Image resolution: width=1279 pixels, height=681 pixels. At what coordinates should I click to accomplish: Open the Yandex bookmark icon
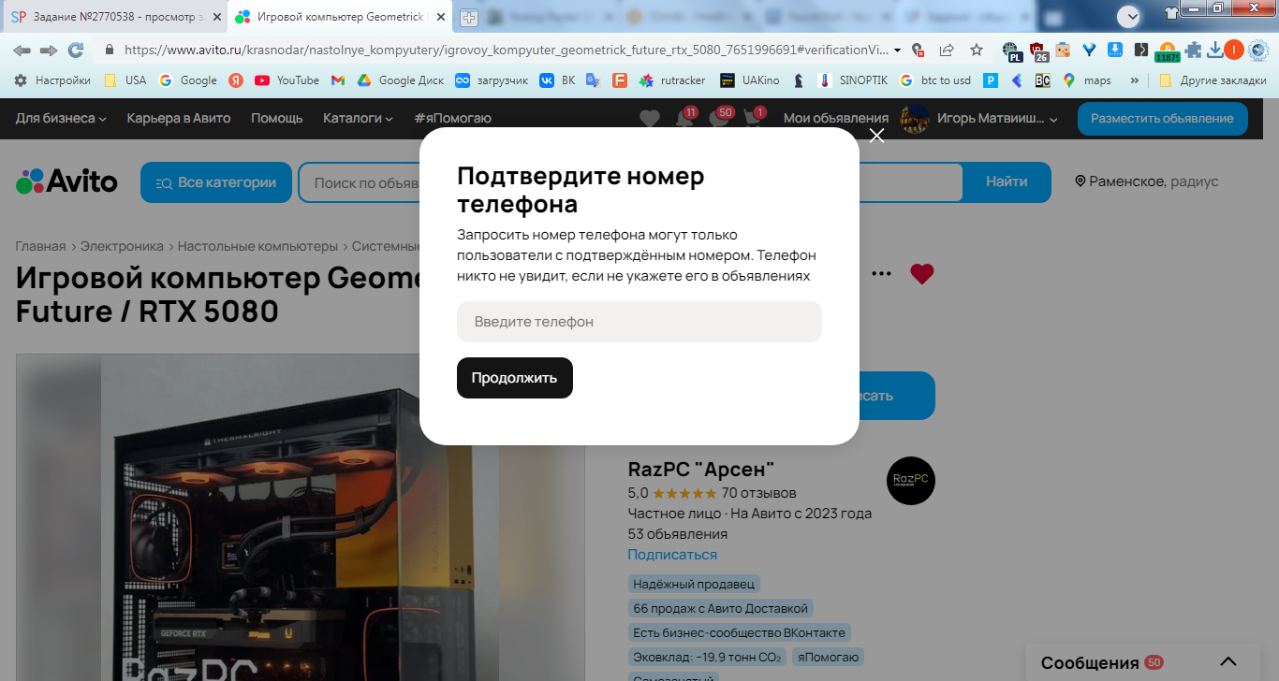tap(237, 80)
